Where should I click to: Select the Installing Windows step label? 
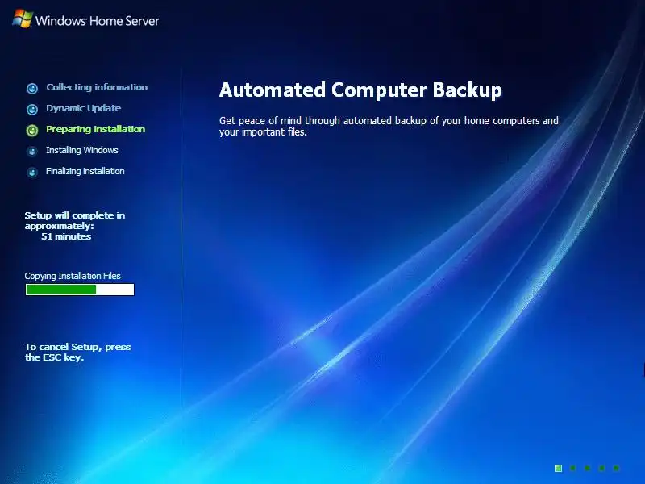[82, 150]
